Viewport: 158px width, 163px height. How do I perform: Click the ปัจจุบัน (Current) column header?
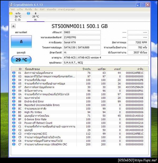tap(84, 69)
